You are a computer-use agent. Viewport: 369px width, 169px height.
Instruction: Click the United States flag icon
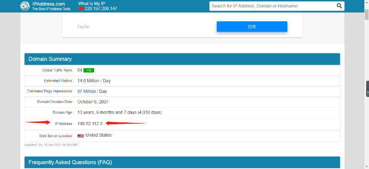point(81,136)
